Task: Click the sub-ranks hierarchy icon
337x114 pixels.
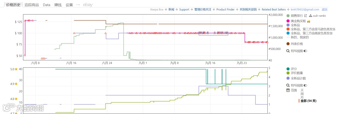Action: [x=310, y=16]
